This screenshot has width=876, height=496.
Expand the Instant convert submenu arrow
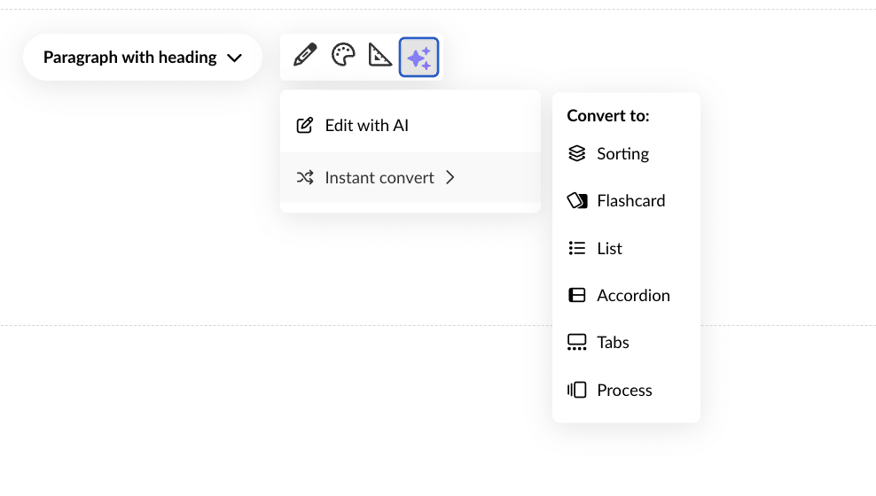[x=450, y=177]
